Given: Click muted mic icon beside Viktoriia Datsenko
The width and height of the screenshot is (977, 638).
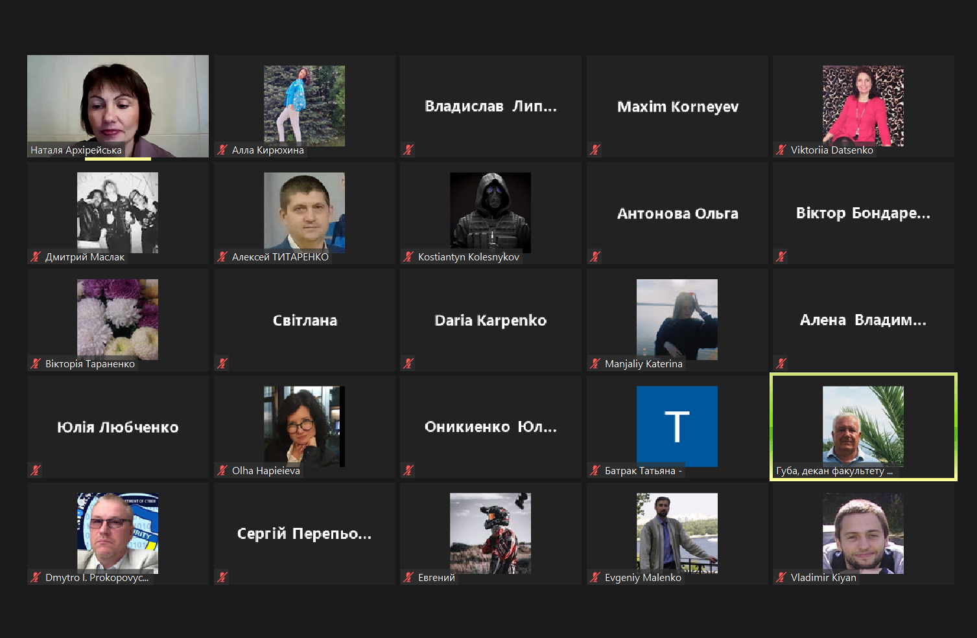Looking at the screenshot, I should point(781,150).
